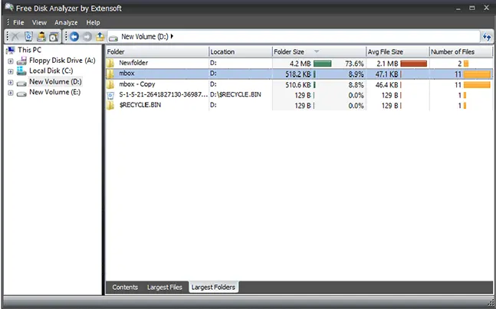Click the $RECYCLE.BIN folder icon
496x309 pixels.
[110, 105]
